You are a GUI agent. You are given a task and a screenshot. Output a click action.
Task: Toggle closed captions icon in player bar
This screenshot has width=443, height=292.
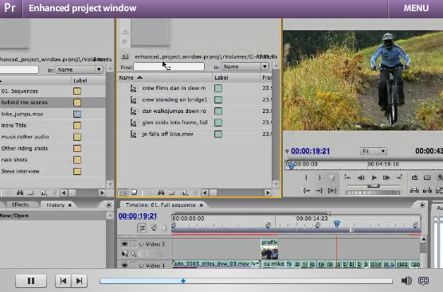(x=423, y=281)
